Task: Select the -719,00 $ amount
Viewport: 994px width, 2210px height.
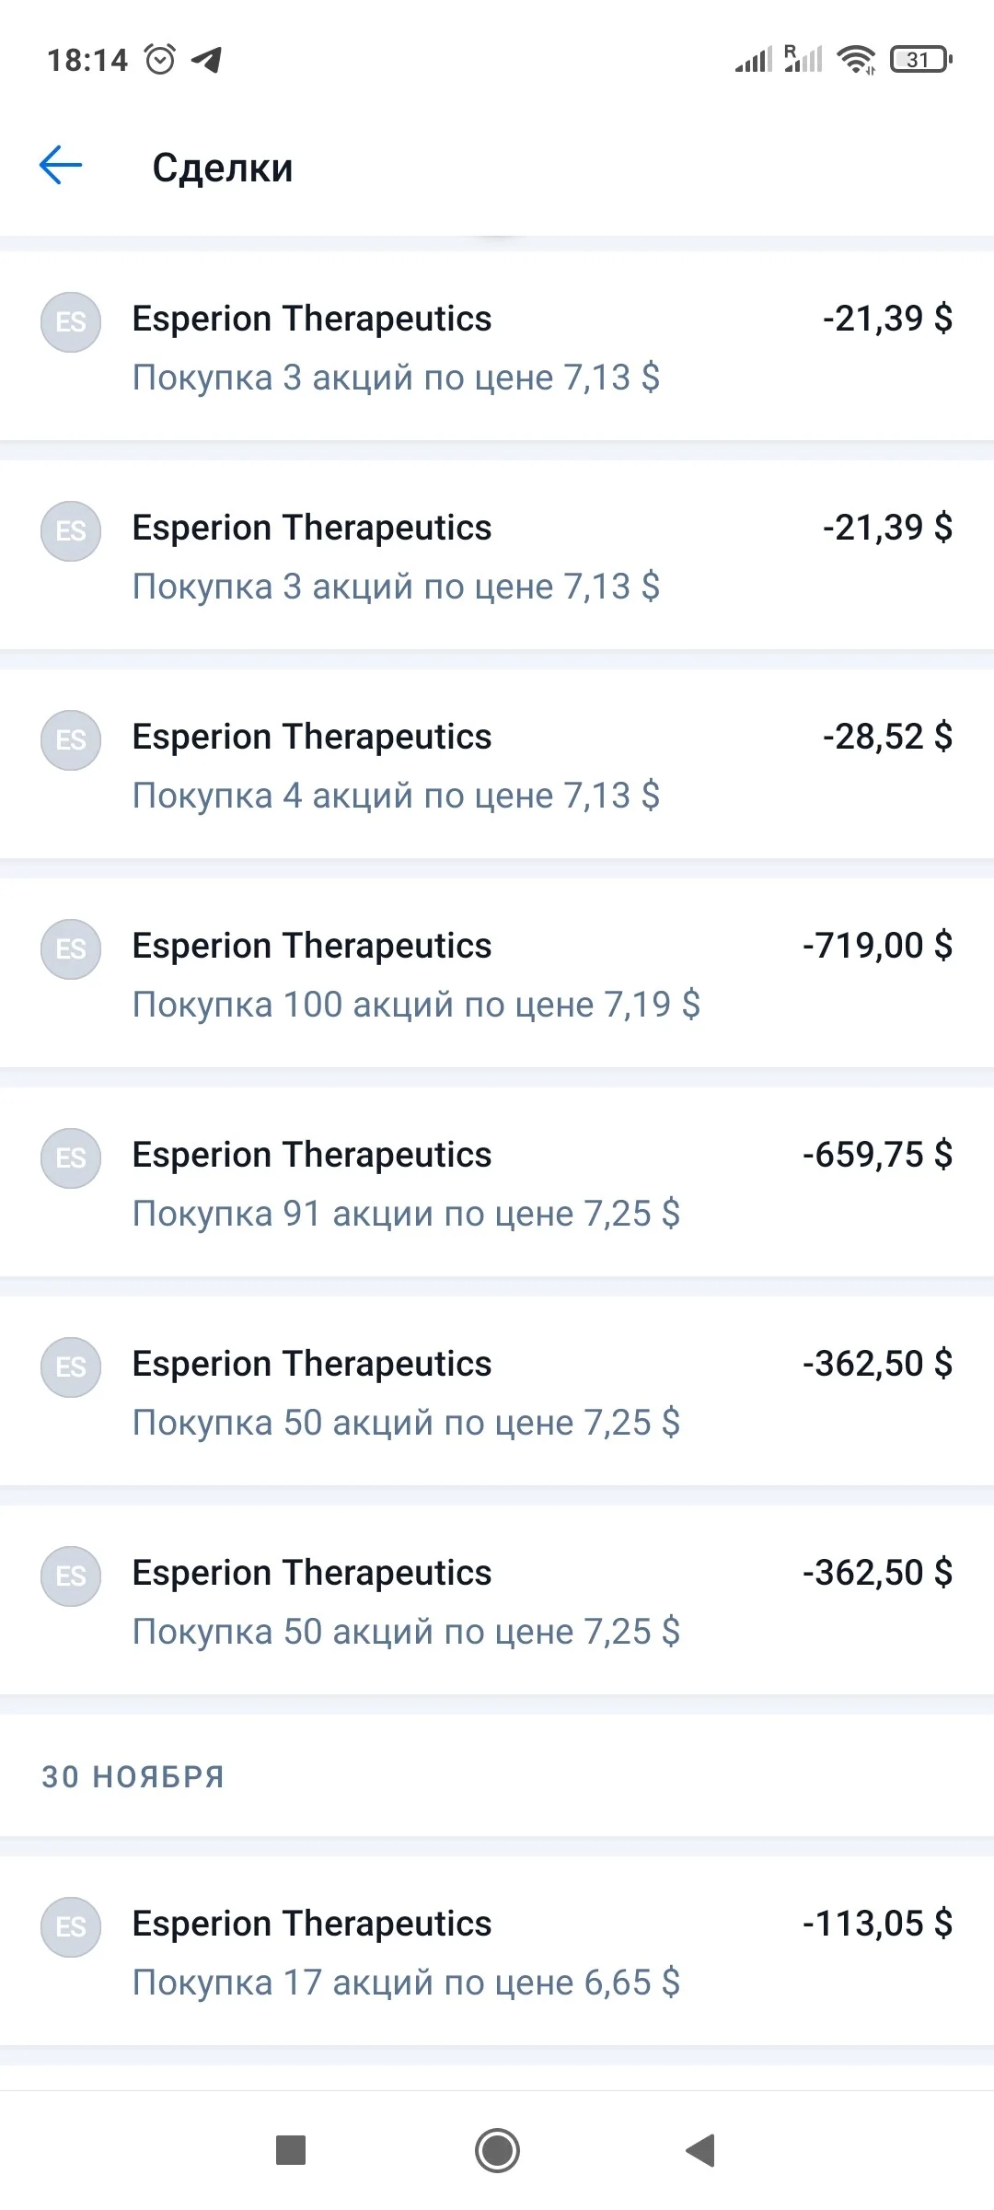Action: [x=877, y=946]
